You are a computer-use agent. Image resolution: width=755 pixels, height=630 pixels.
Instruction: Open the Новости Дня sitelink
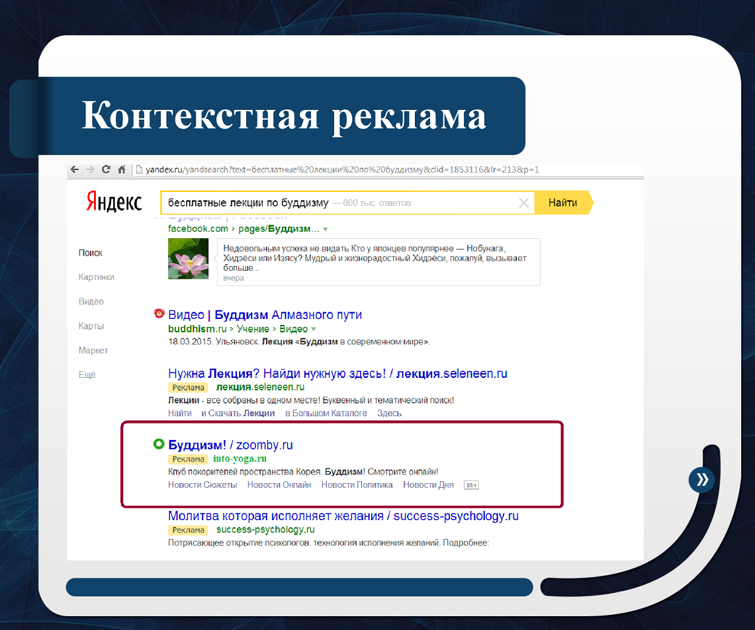pyautogui.click(x=428, y=485)
